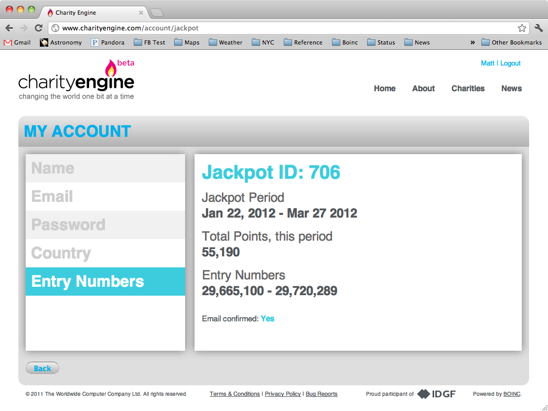This screenshot has height=411, width=548.
Task: Open Terms & Conditions link
Action: pos(234,394)
